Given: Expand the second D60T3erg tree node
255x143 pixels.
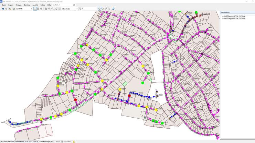Looking at the screenshot, I should [222, 19].
